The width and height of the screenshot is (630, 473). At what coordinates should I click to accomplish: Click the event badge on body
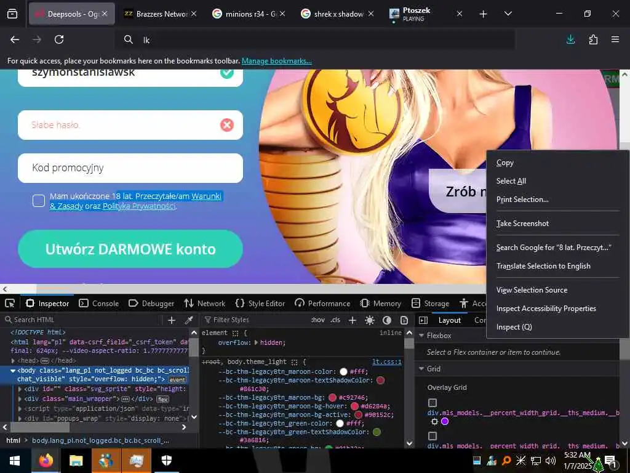178,379
